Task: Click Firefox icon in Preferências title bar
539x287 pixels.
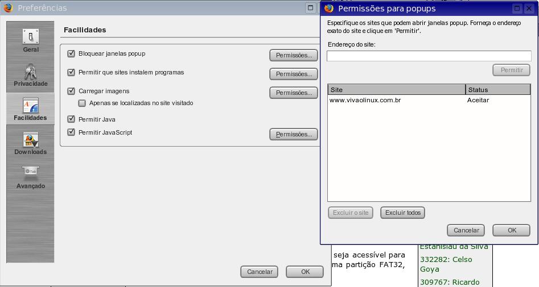Action: (8, 7)
